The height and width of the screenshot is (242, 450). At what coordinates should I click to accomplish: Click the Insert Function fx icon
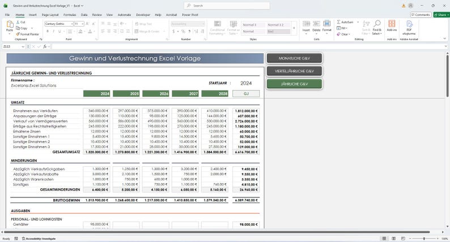point(45,46)
